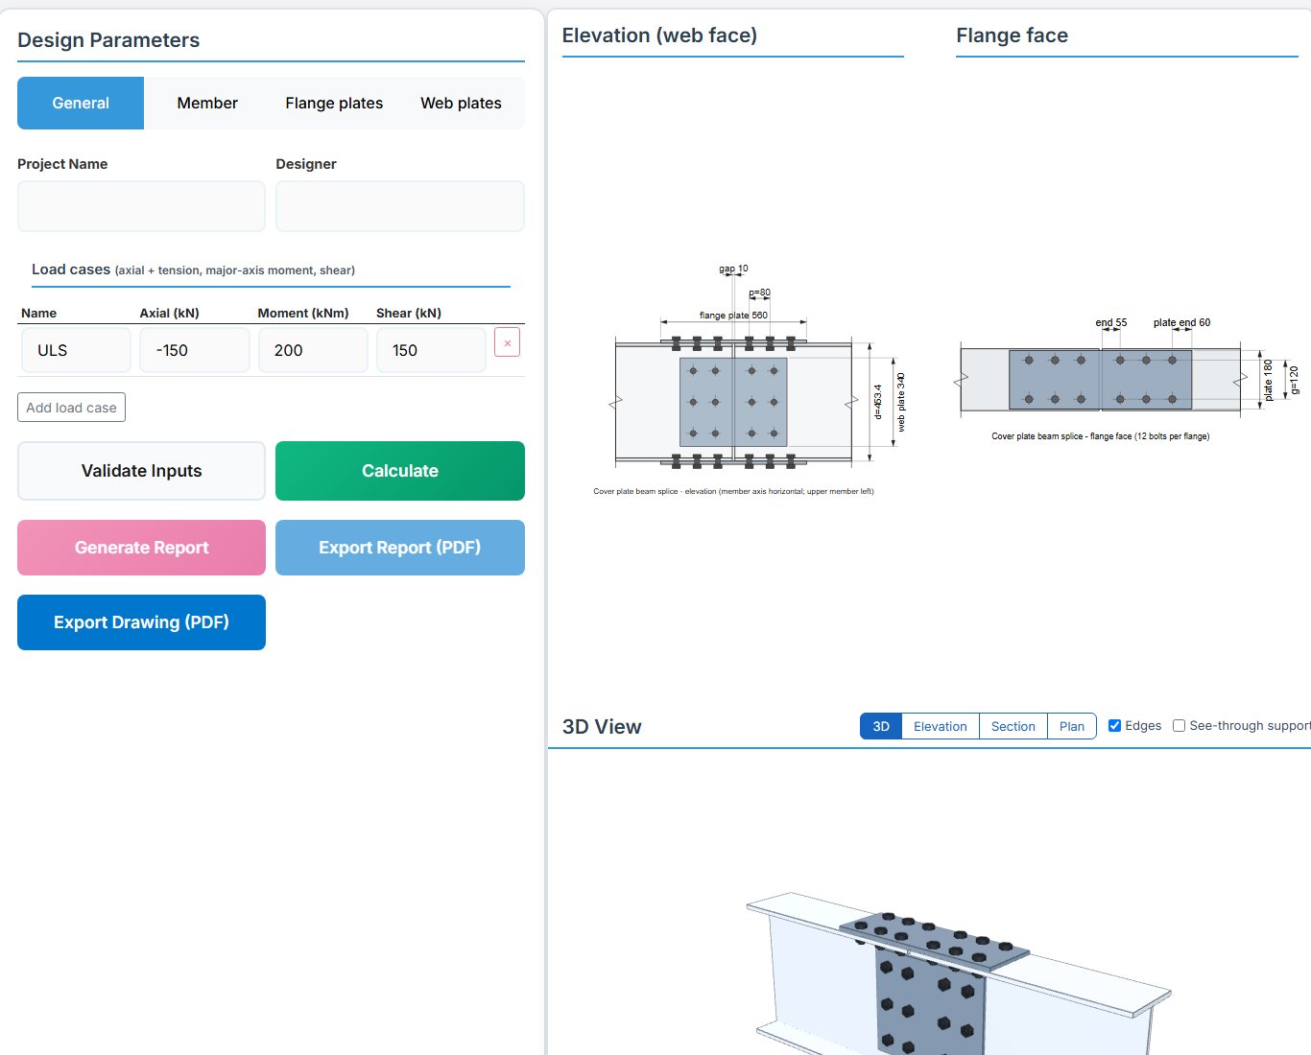The image size is (1311, 1055).
Task: Click the Design Parameters heading
Action: pyautogui.click(x=108, y=40)
